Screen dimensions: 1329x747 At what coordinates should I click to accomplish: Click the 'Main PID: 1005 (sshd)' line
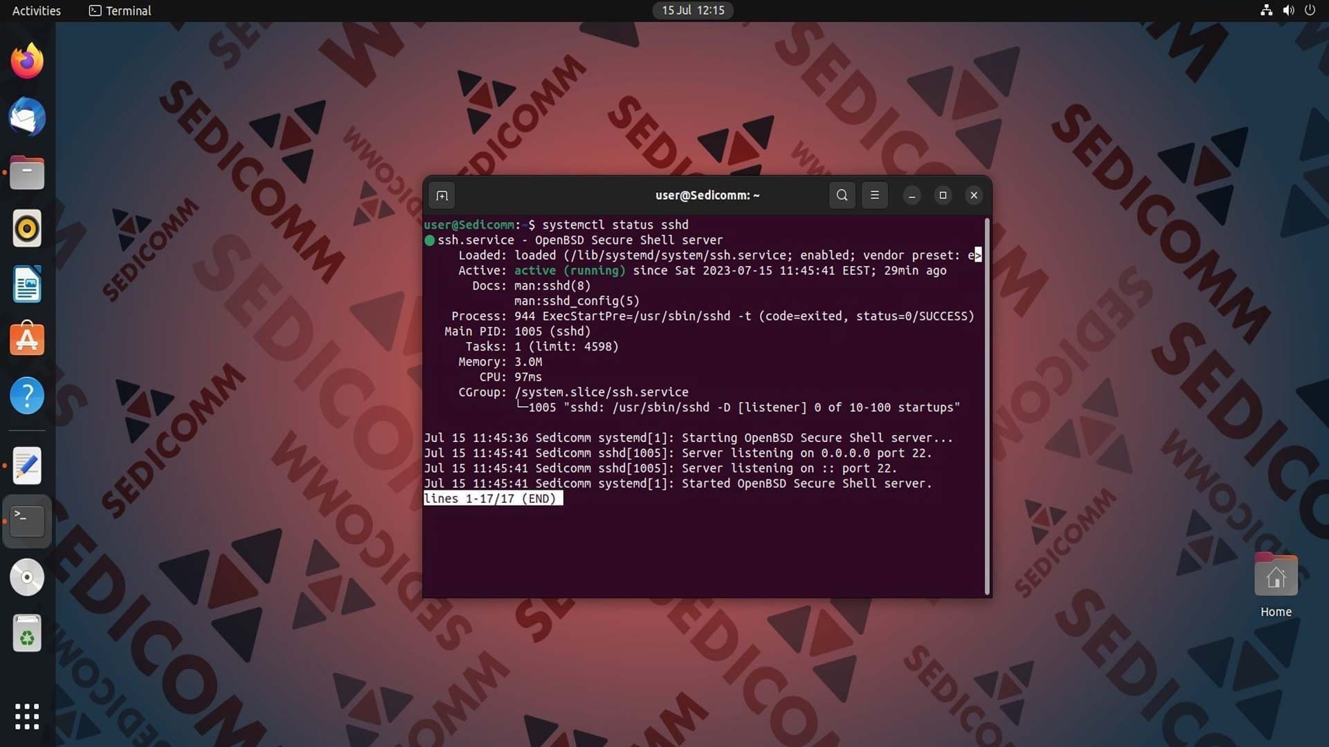(x=517, y=331)
